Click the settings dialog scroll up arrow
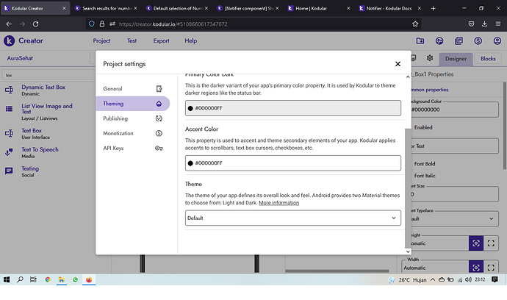Image resolution: width=507 pixels, height=300 pixels. coord(408,76)
